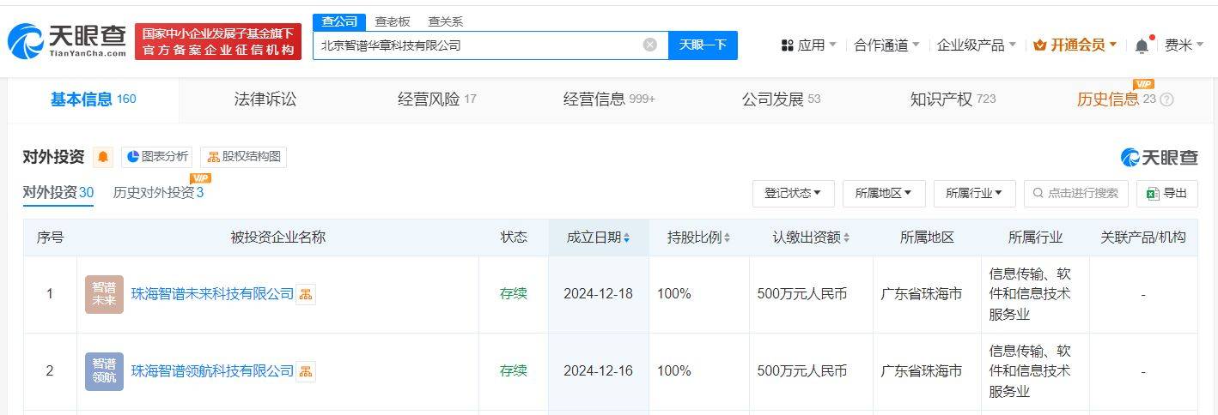Open the Tianyancha logo homepage
This screenshot has height=415, width=1218.
coord(68,41)
